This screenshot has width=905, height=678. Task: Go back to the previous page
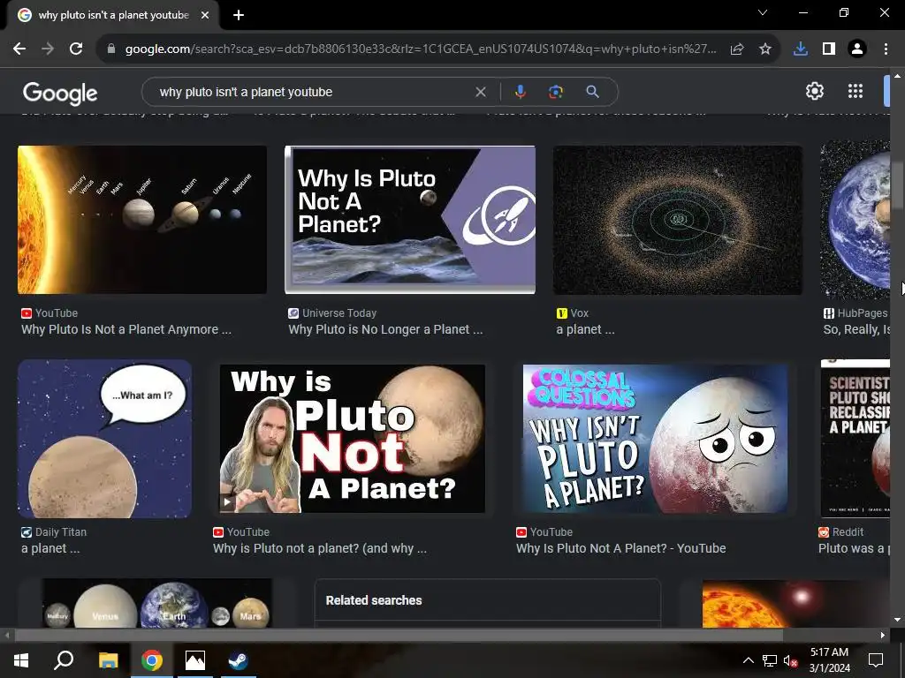(19, 49)
